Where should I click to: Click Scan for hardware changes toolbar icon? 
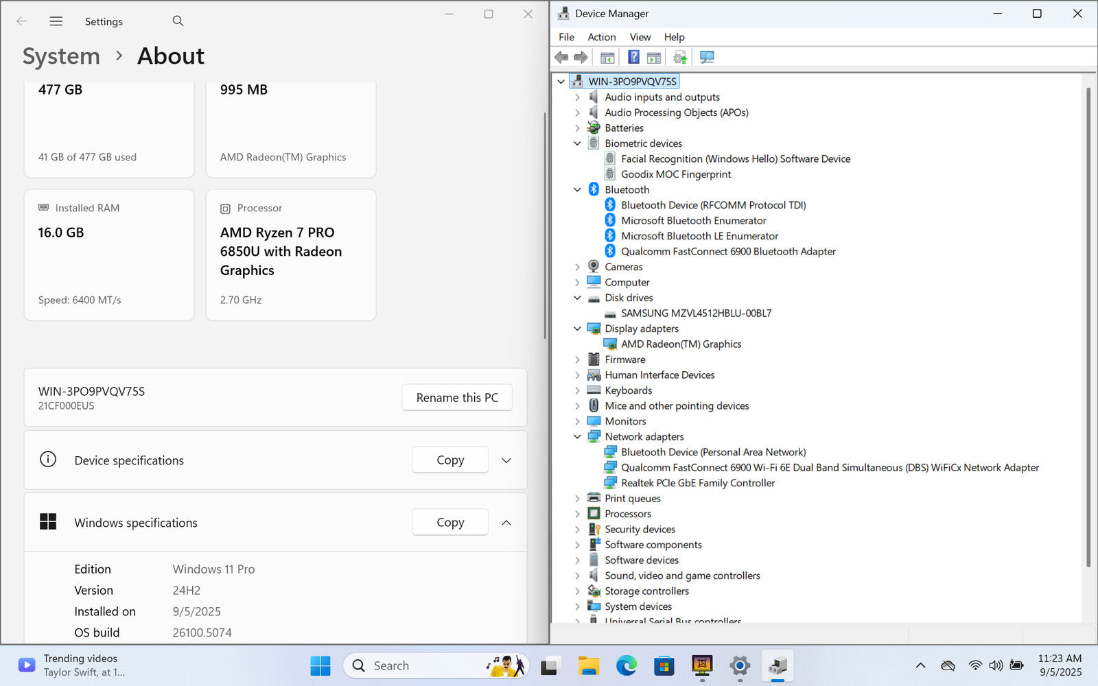707,57
